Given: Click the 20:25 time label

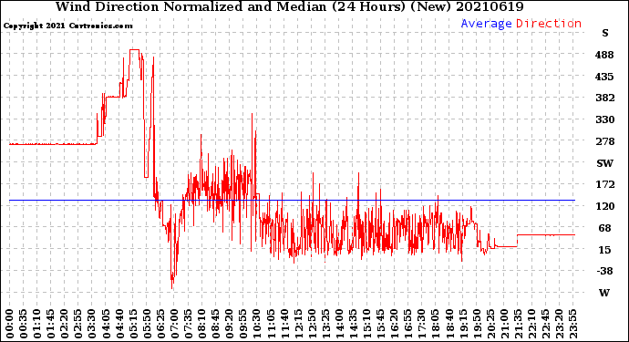Looking at the screenshot, I should [x=491, y=324].
